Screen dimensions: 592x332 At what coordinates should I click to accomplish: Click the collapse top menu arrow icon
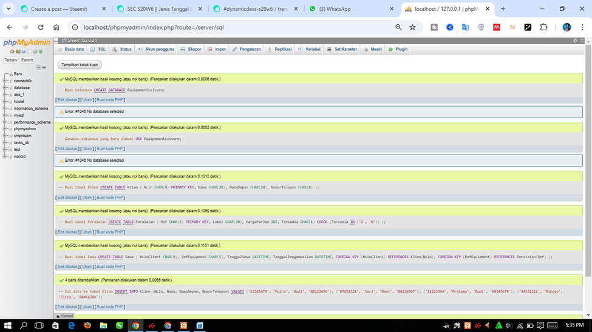click(582, 41)
